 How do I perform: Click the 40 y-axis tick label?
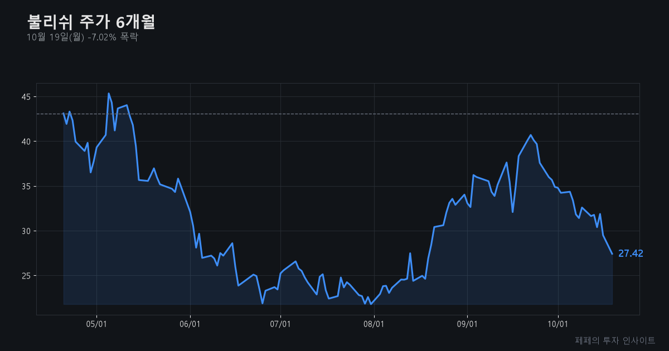click(x=26, y=142)
